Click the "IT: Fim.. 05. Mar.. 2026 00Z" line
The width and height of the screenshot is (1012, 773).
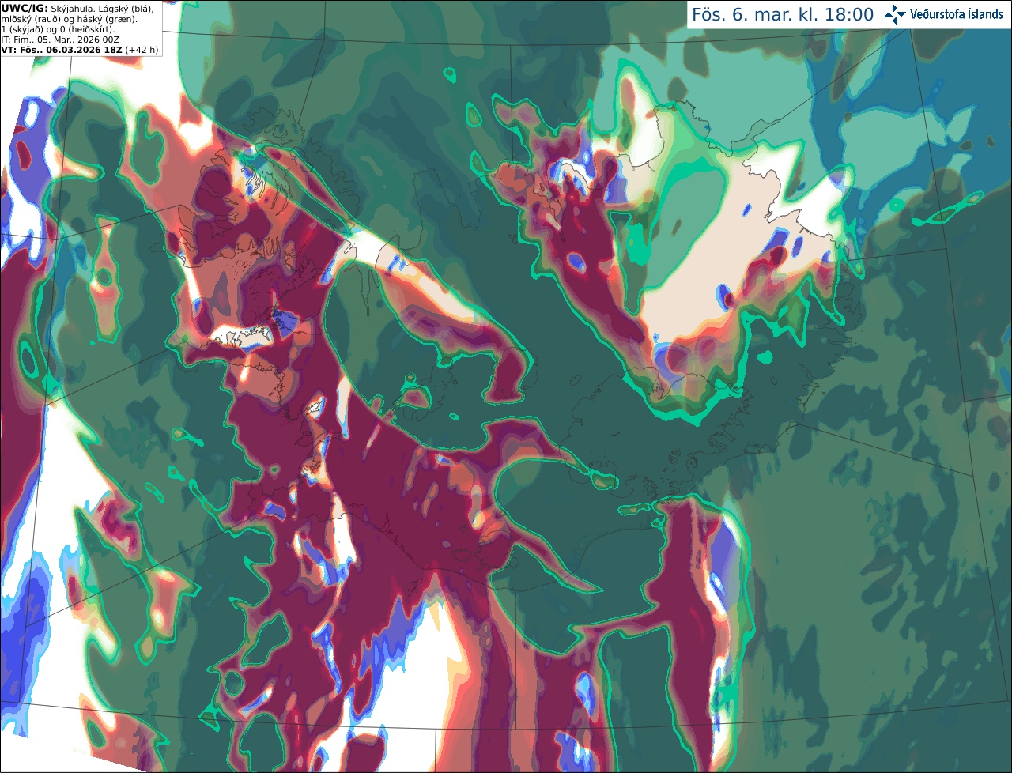pos(59,40)
